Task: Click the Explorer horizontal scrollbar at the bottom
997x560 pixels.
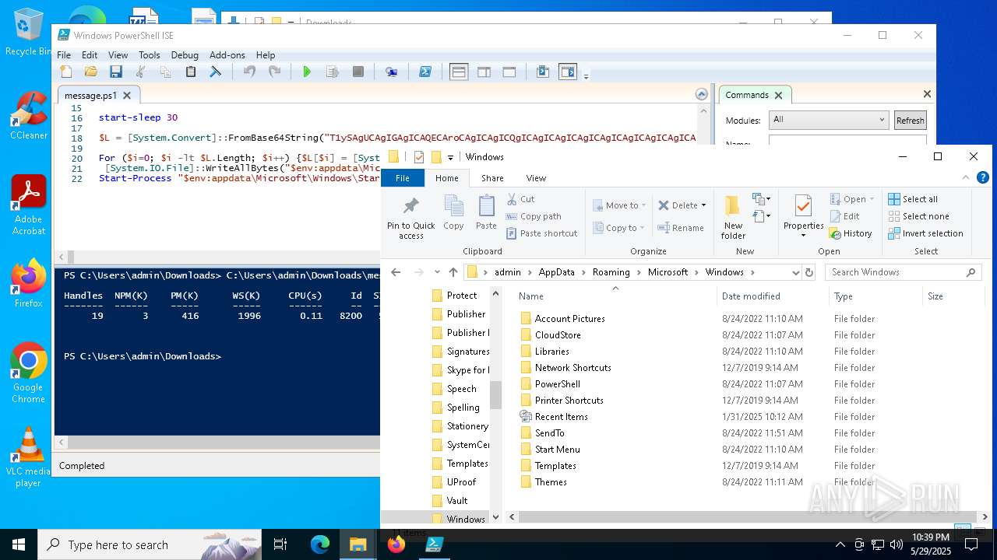Action: 747,516
